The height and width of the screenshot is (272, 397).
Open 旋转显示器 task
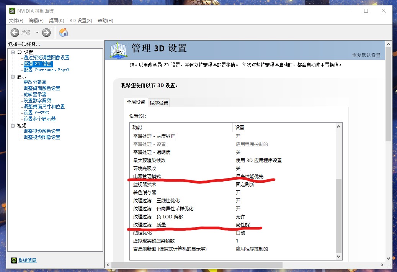click(x=35, y=95)
